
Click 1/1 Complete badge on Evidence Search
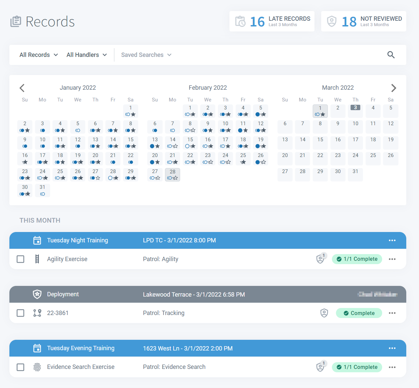(x=357, y=367)
